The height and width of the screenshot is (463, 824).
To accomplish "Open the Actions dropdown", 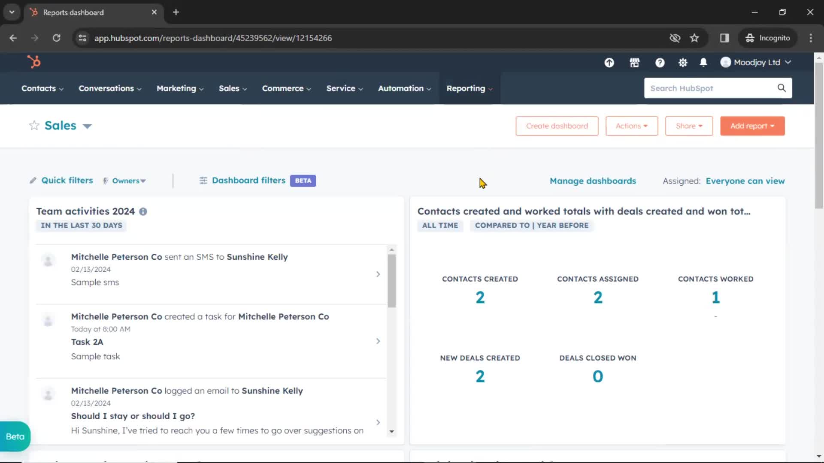I will point(631,126).
